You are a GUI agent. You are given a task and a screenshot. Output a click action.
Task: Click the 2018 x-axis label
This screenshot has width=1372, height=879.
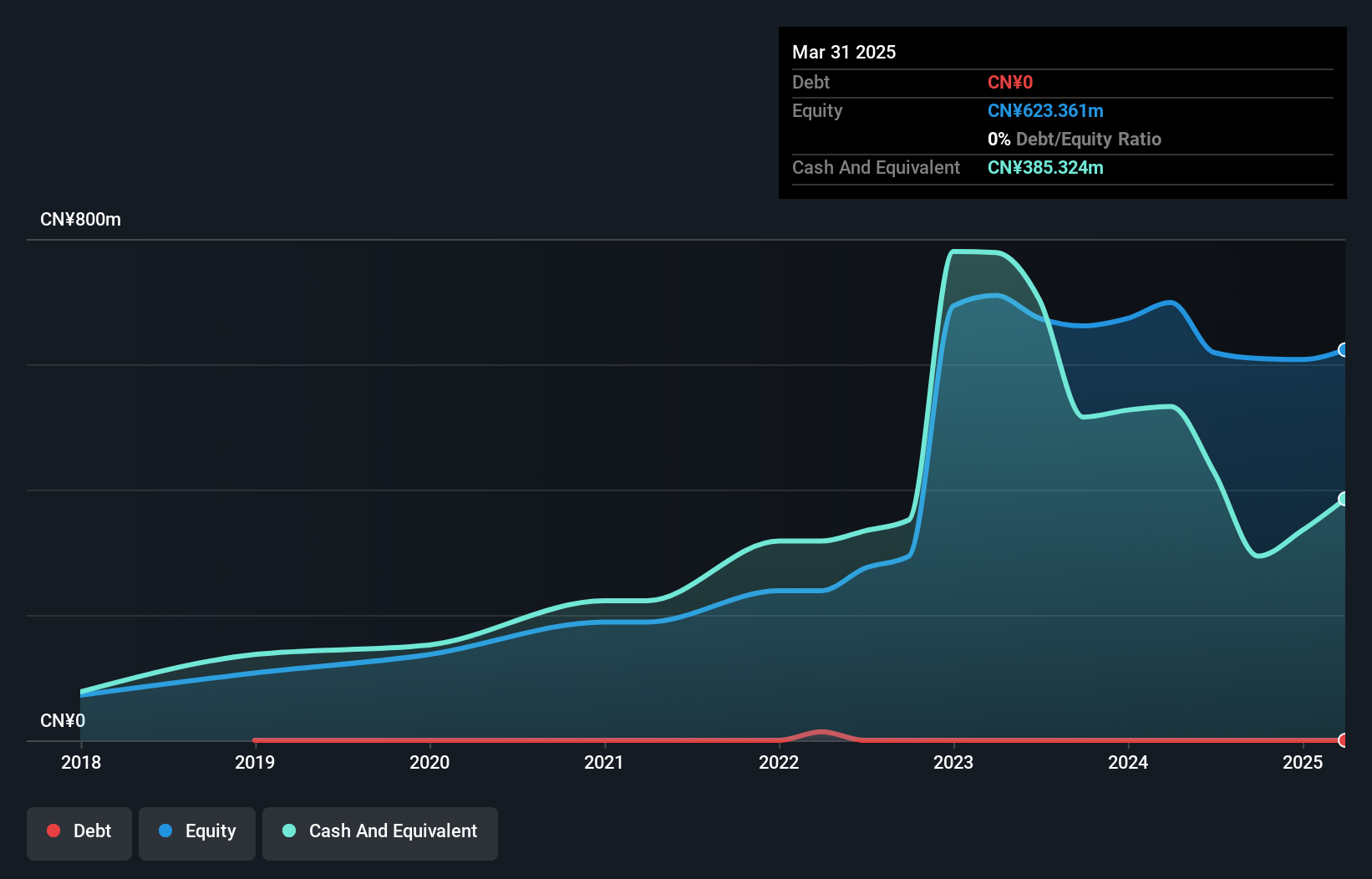81,762
